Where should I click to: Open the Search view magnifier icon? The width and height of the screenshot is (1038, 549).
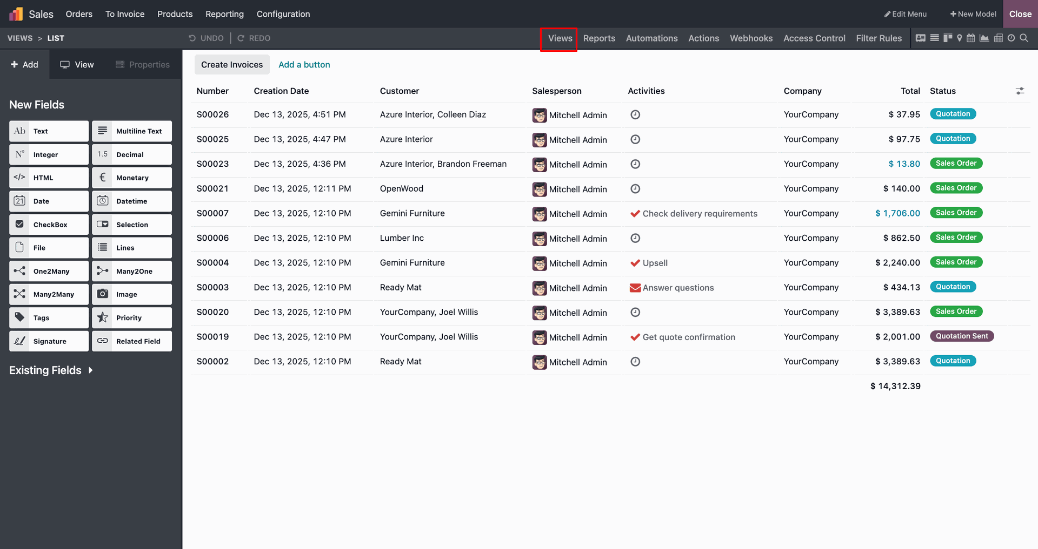(1024, 38)
